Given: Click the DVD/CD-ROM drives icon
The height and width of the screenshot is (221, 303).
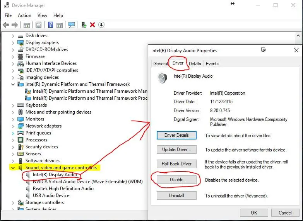Looking at the screenshot, I should [21, 49].
